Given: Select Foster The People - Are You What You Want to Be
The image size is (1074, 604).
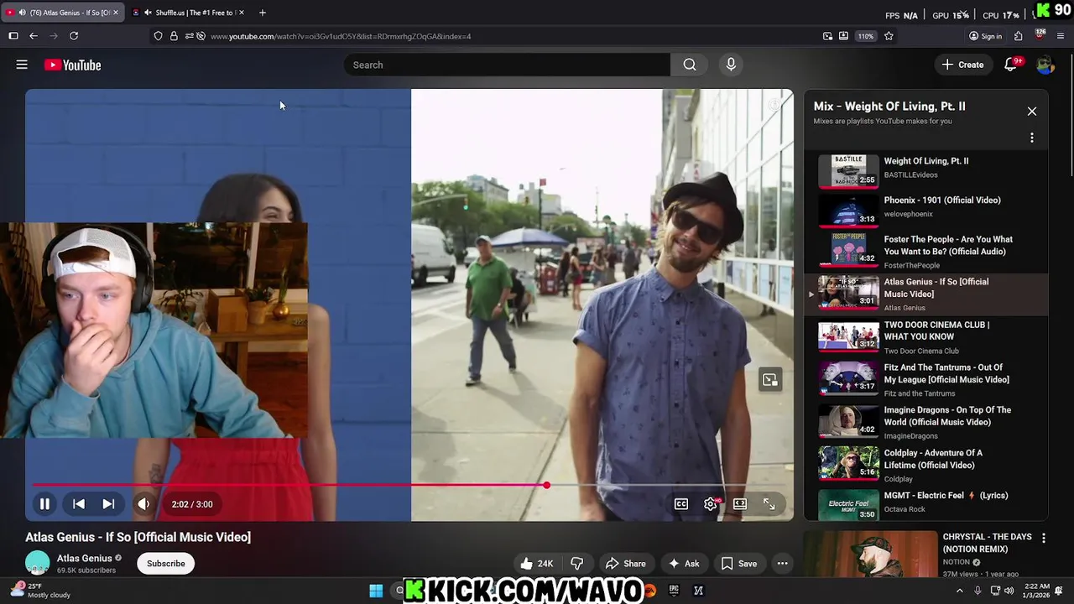Looking at the screenshot, I should tap(926, 251).
